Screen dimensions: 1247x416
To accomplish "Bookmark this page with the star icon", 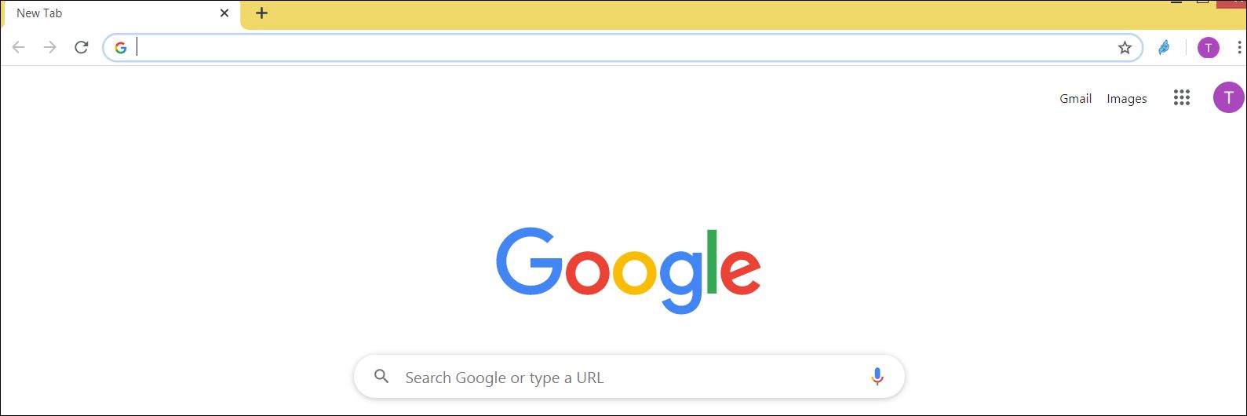I will pos(1125,48).
